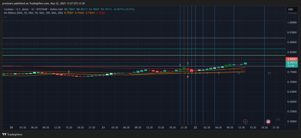Image resolution: width=301 pixels, height=138 pixels.
Task: Click the purple lightning bolt event icon
Action: [245, 122]
